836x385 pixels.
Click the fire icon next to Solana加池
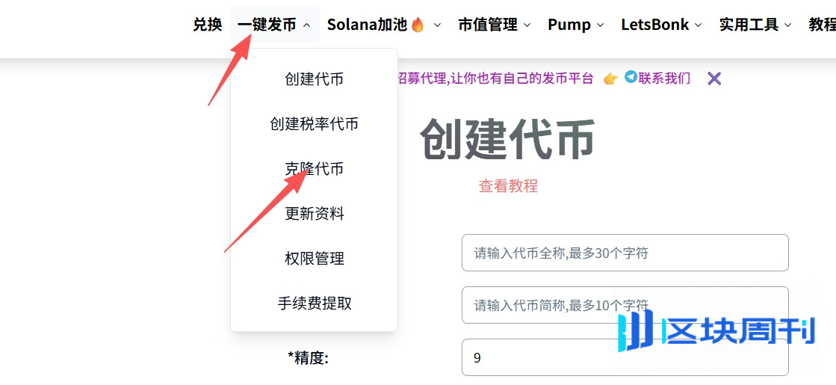[x=418, y=24]
